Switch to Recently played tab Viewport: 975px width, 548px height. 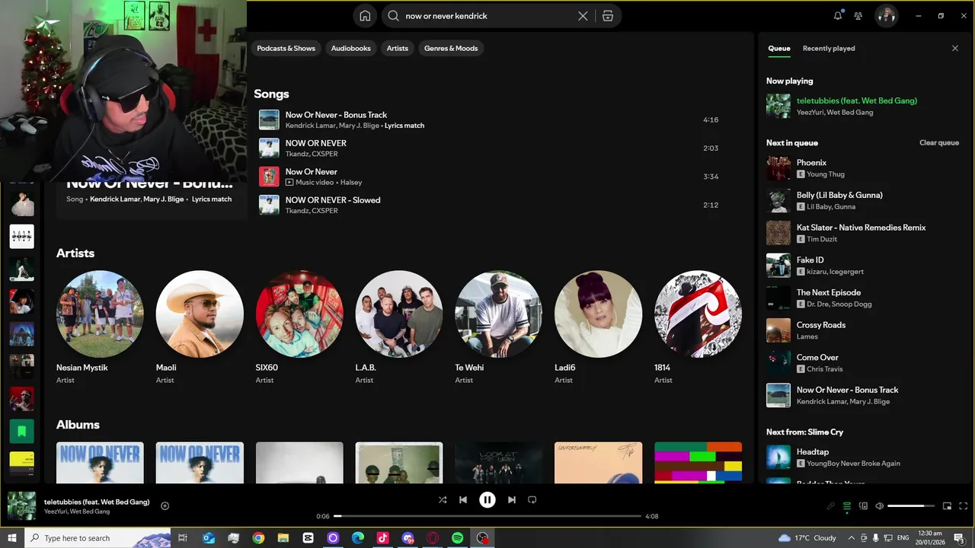[x=829, y=48]
